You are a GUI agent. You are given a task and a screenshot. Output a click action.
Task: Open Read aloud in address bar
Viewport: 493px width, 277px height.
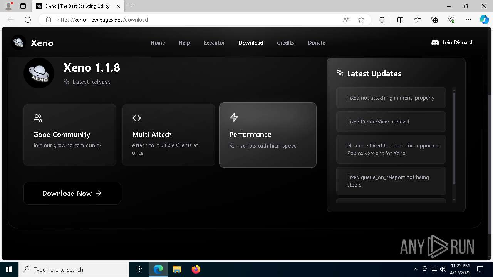[346, 20]
